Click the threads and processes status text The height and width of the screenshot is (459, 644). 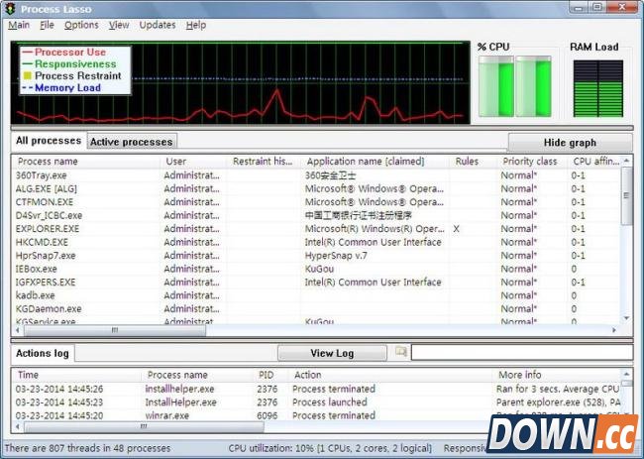87,448
